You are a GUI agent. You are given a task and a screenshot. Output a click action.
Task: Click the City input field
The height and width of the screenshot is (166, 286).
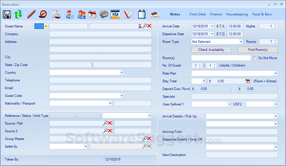(100, 57)
